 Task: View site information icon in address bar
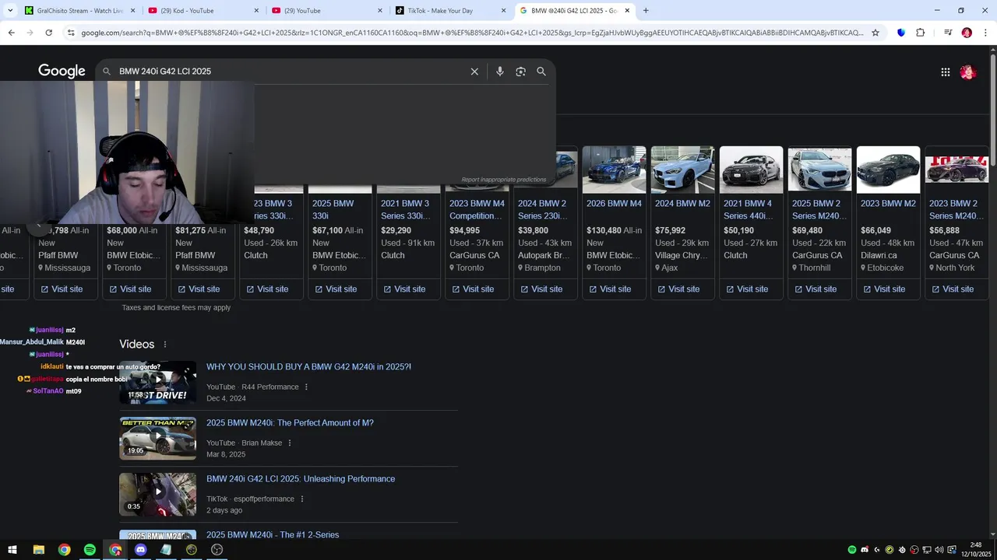(71, 33)
